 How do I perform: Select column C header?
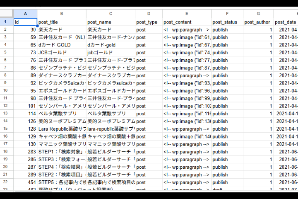point(111,14)
